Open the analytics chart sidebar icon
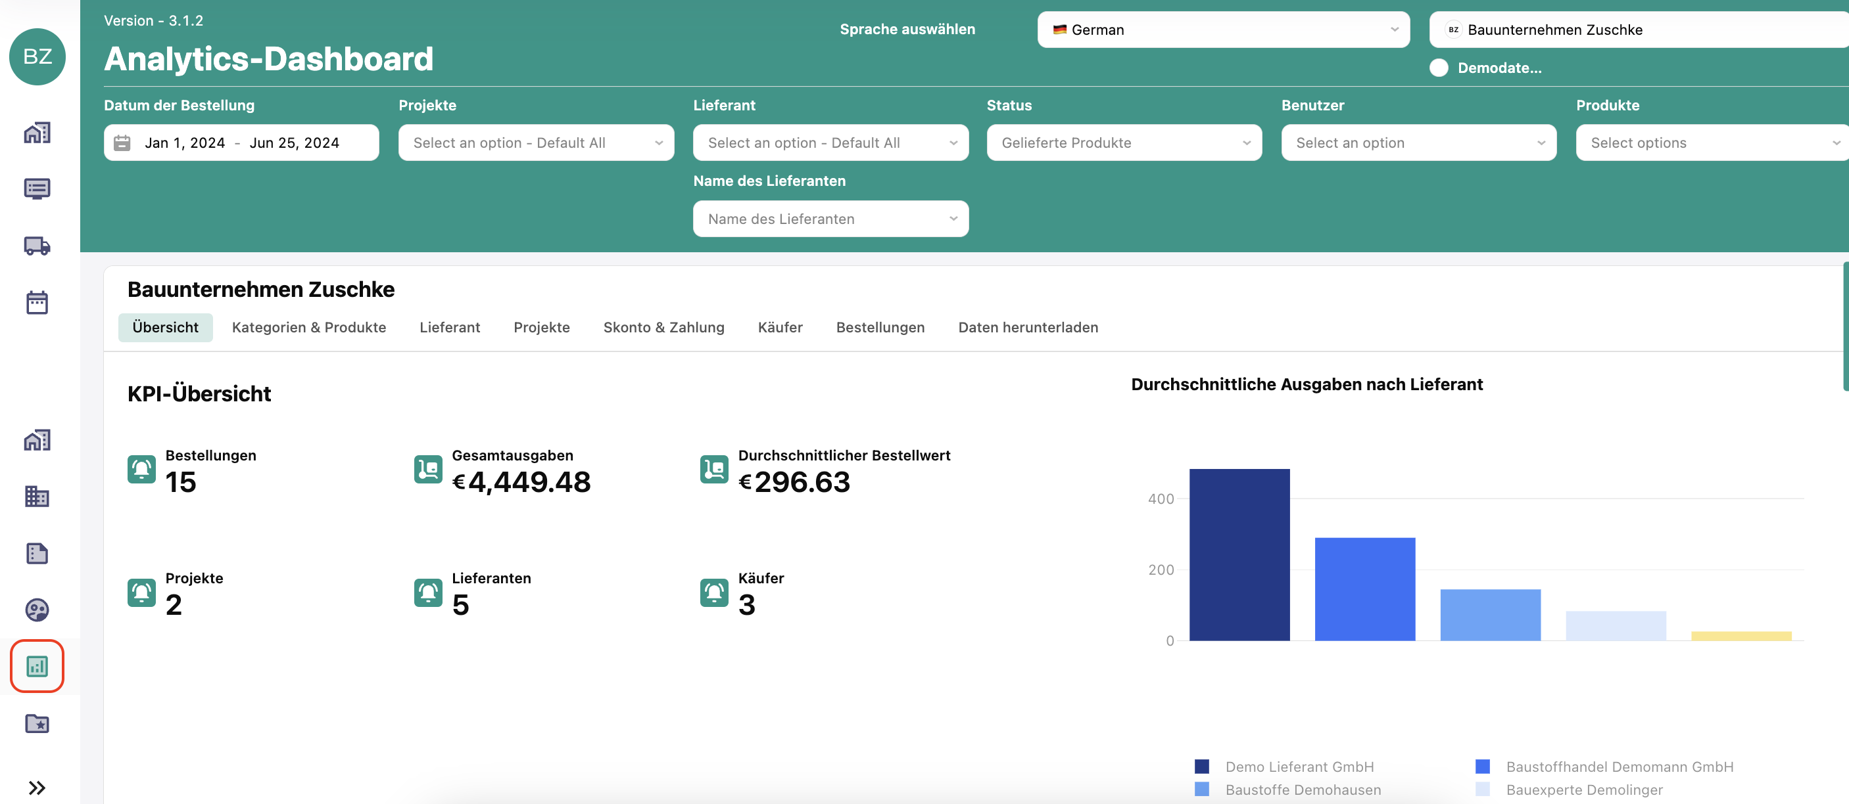1849x804 pixels. (x=37, y=666)
